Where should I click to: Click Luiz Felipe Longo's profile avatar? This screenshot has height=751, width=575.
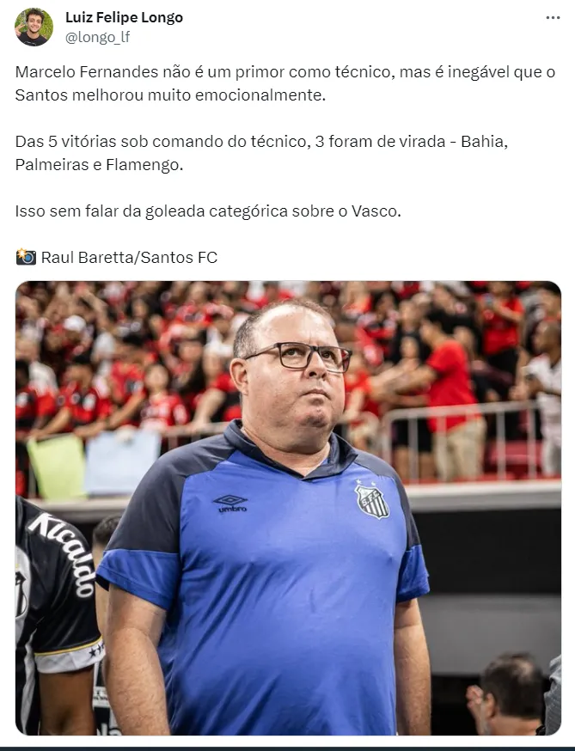pyautogui.click(x=34, y=27)
